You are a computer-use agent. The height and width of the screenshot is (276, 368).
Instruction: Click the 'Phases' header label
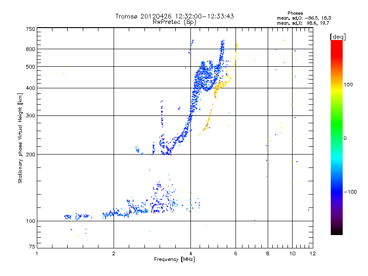[295, 13]
